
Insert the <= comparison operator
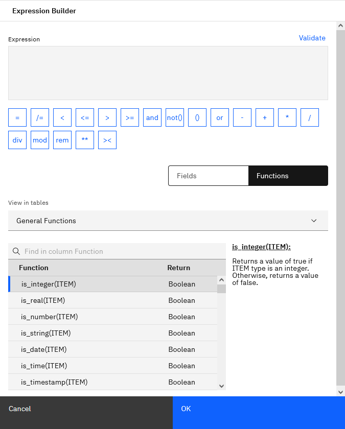(x=84, y=117)
